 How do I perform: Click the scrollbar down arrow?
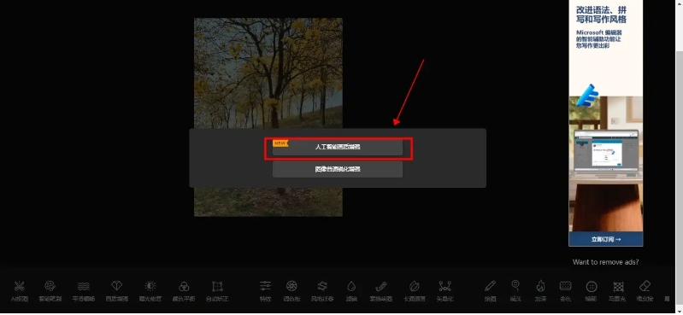click(x=679, y=311)
